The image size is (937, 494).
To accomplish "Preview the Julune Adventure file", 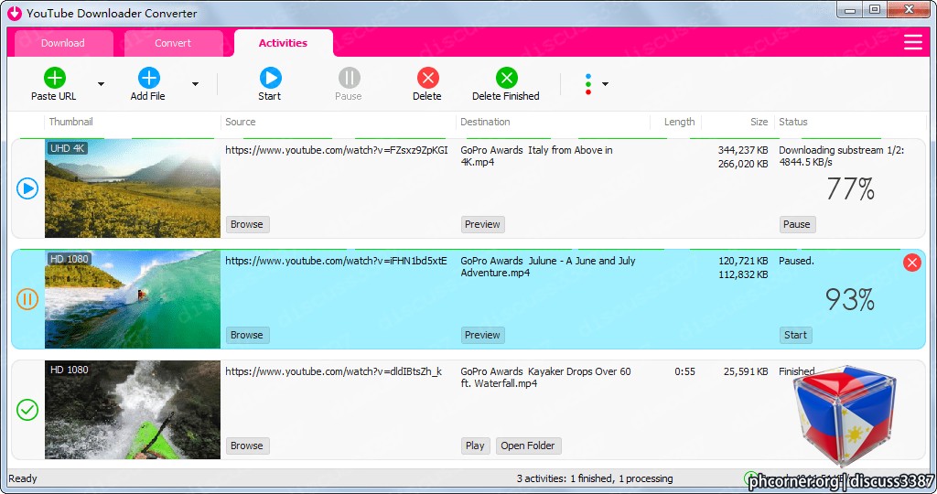I will [482, 335].
